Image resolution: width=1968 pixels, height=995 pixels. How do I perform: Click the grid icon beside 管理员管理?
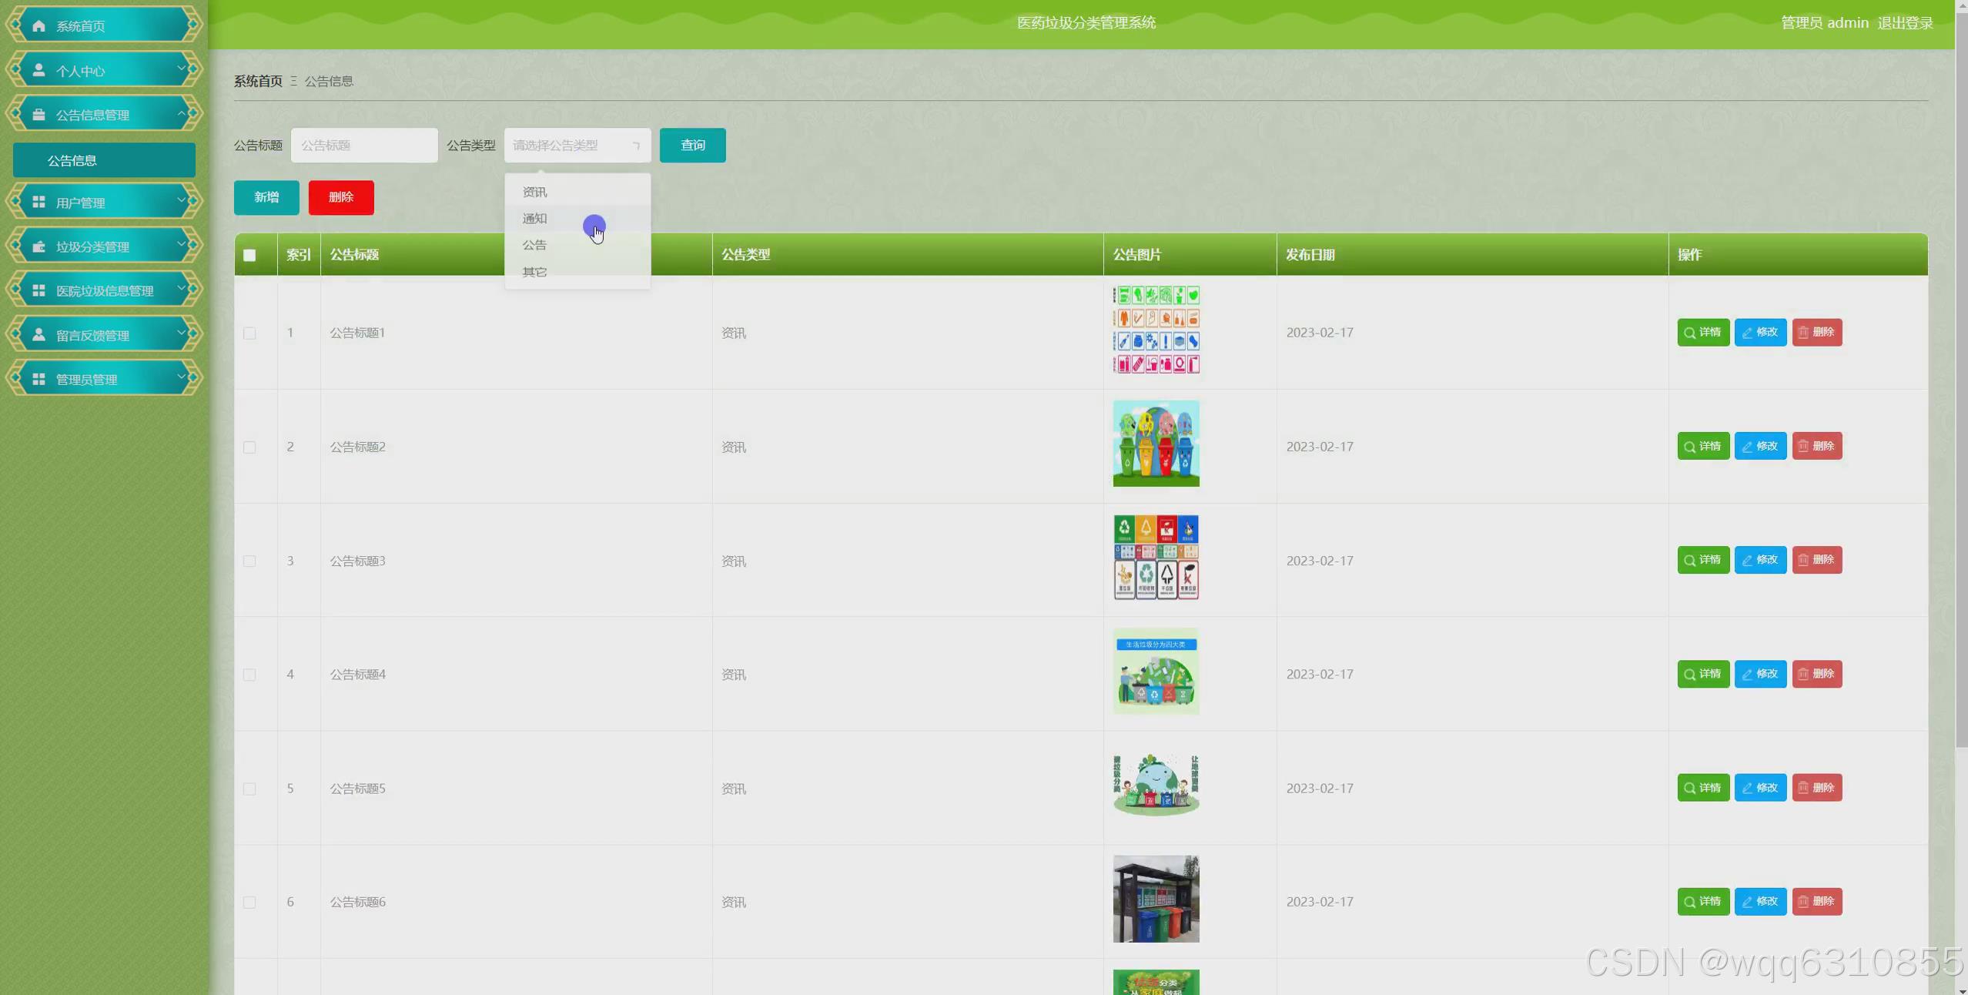[38, 379]
